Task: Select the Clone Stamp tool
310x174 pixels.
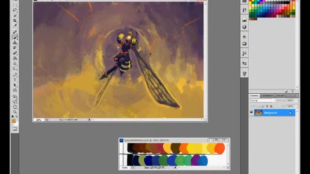Action: [x=15, y=43]
